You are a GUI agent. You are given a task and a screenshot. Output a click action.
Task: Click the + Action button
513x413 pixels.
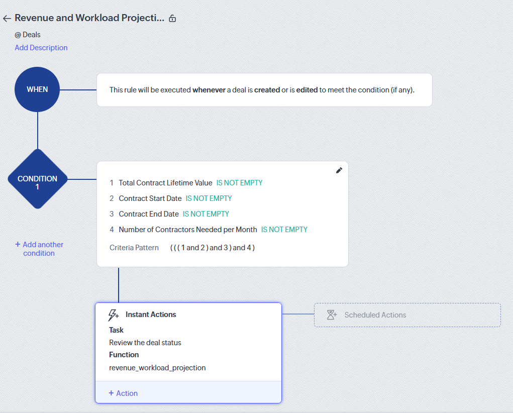point(123,393)
